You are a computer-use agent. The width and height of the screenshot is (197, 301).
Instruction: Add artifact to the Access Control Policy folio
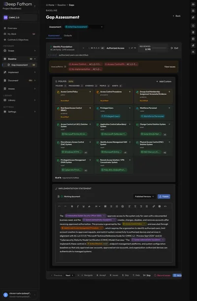(90, 92)
